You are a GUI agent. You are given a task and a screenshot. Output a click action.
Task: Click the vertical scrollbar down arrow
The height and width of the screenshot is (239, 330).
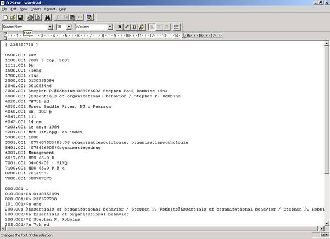tap(326, 224)
